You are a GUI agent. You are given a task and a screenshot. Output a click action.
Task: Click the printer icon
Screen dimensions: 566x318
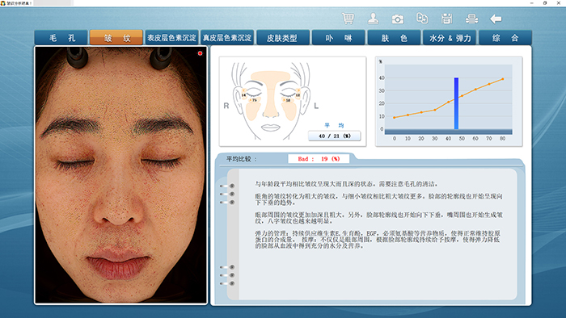[x=471, y=19]
